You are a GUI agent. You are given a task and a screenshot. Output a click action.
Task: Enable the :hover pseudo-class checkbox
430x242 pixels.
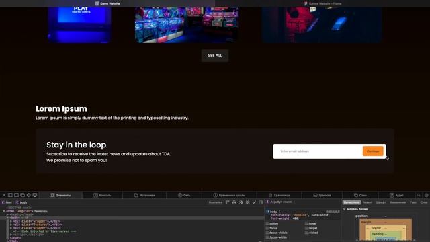click(306, 223)
